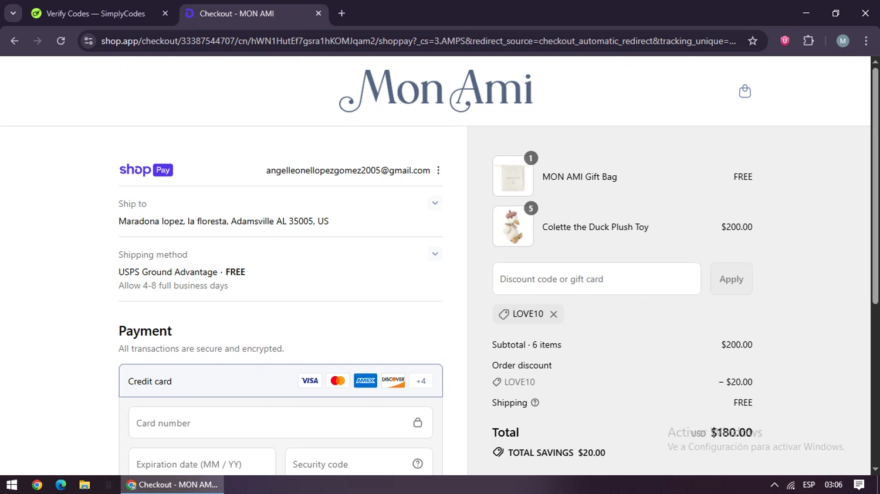
Task: Switch the ESP keyboard language
Action: [x=809, y=485]
